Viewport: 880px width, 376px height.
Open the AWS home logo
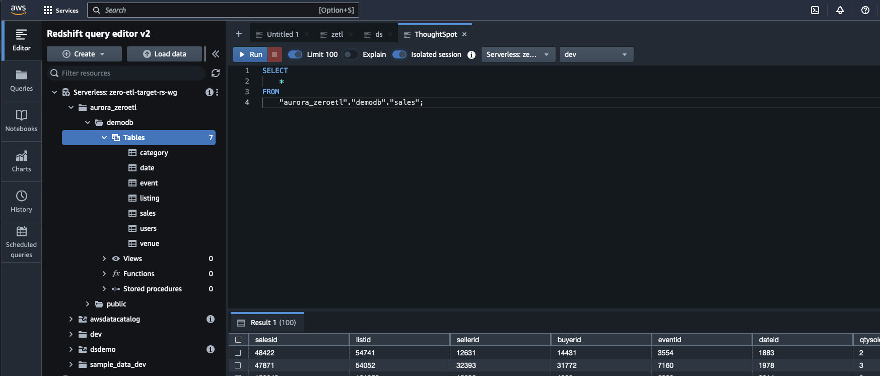pos(18,10)
